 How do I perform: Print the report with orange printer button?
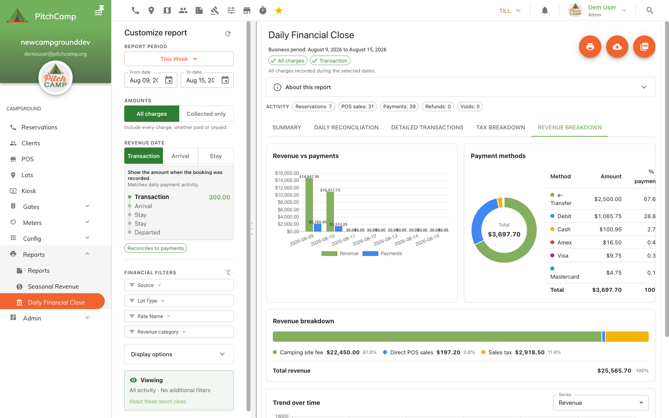[x=590, y=47]
